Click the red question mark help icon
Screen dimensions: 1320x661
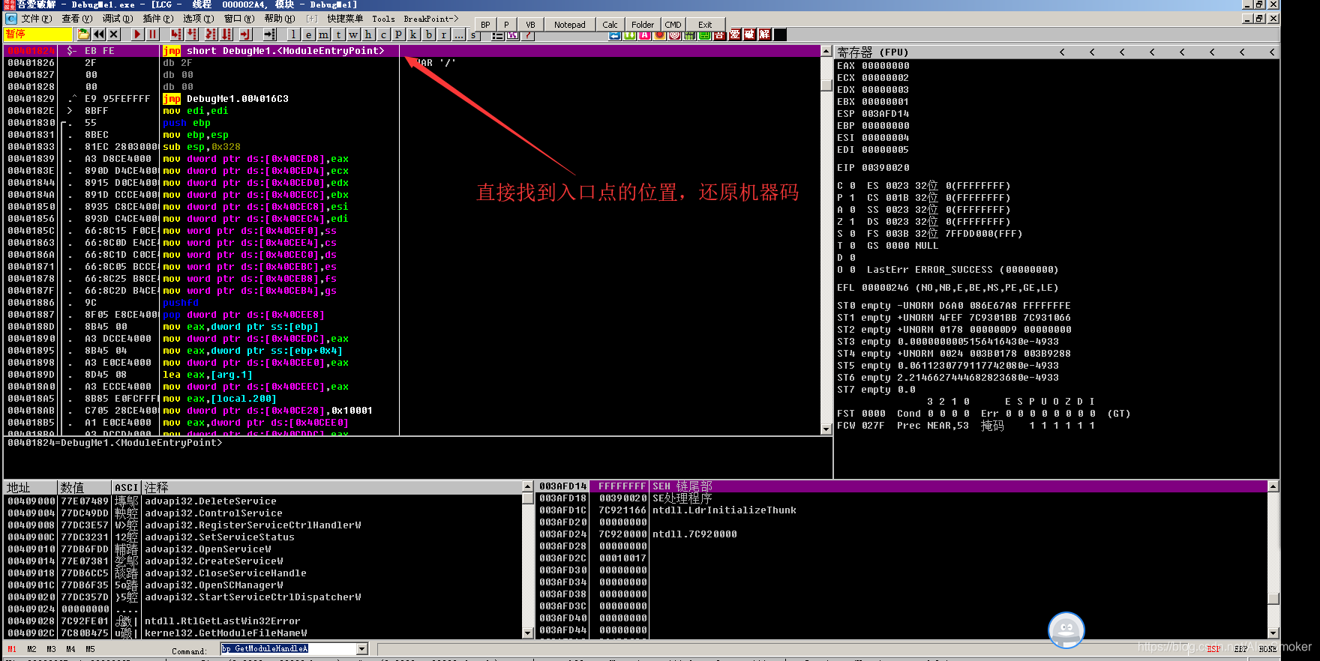[528, 35]
